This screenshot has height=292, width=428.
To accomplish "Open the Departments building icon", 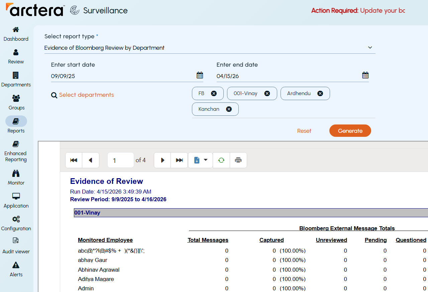I will [x=16, y=75].
